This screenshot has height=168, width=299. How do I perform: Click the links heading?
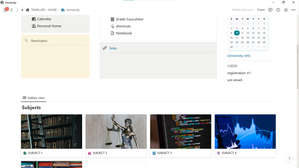pyautogui.click(x=113, y=48)
